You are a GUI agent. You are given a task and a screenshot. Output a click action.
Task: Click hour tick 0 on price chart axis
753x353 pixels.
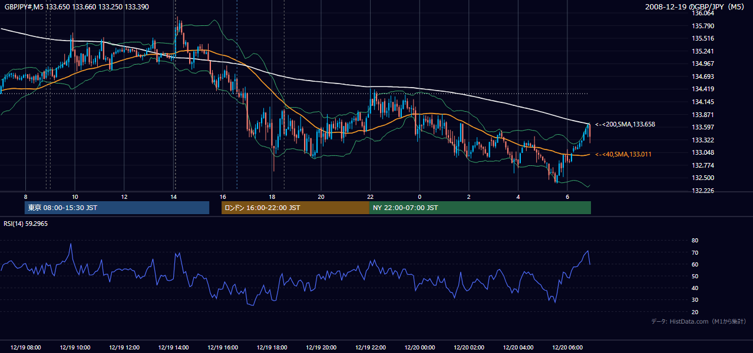tap(420, 197)
